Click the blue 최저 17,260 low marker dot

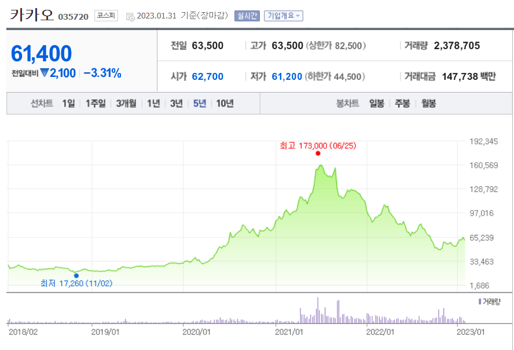pyautogui.click(x=76, y=275)
